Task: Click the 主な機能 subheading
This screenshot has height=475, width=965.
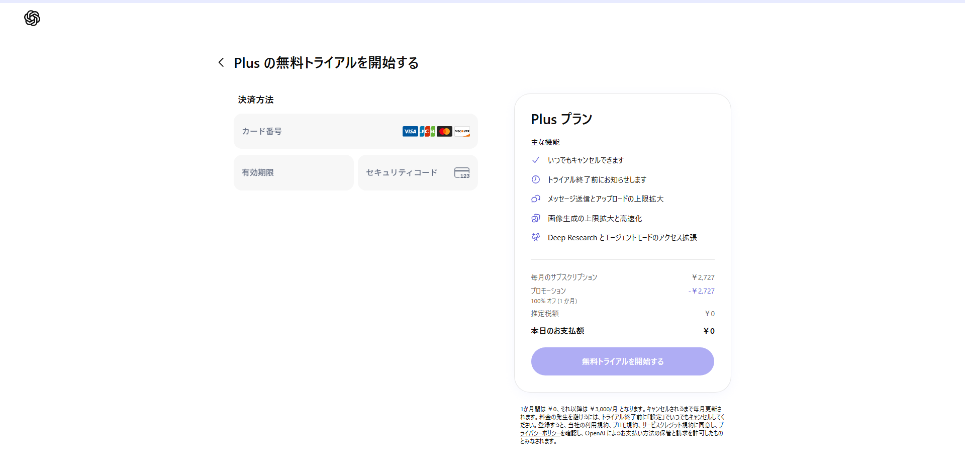Action: coord(545,142)
